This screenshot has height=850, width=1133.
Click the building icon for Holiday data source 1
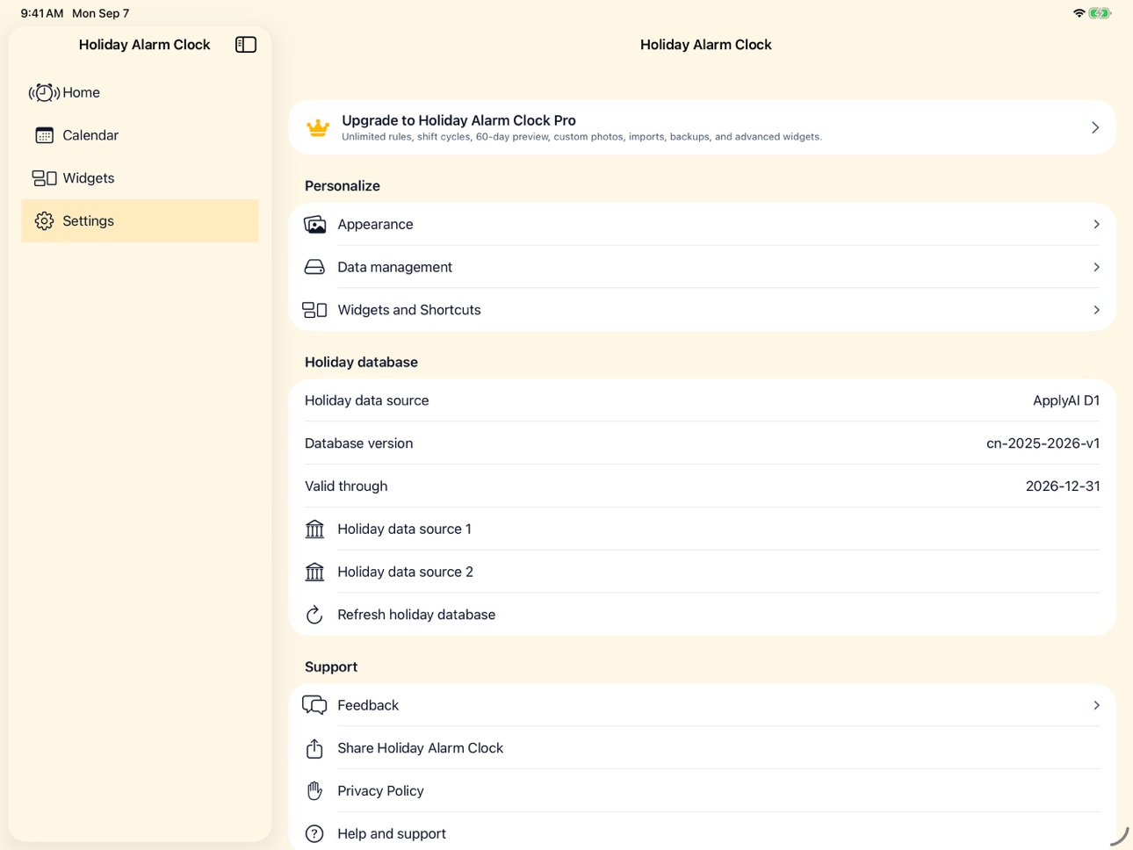(x=314, y=529)
